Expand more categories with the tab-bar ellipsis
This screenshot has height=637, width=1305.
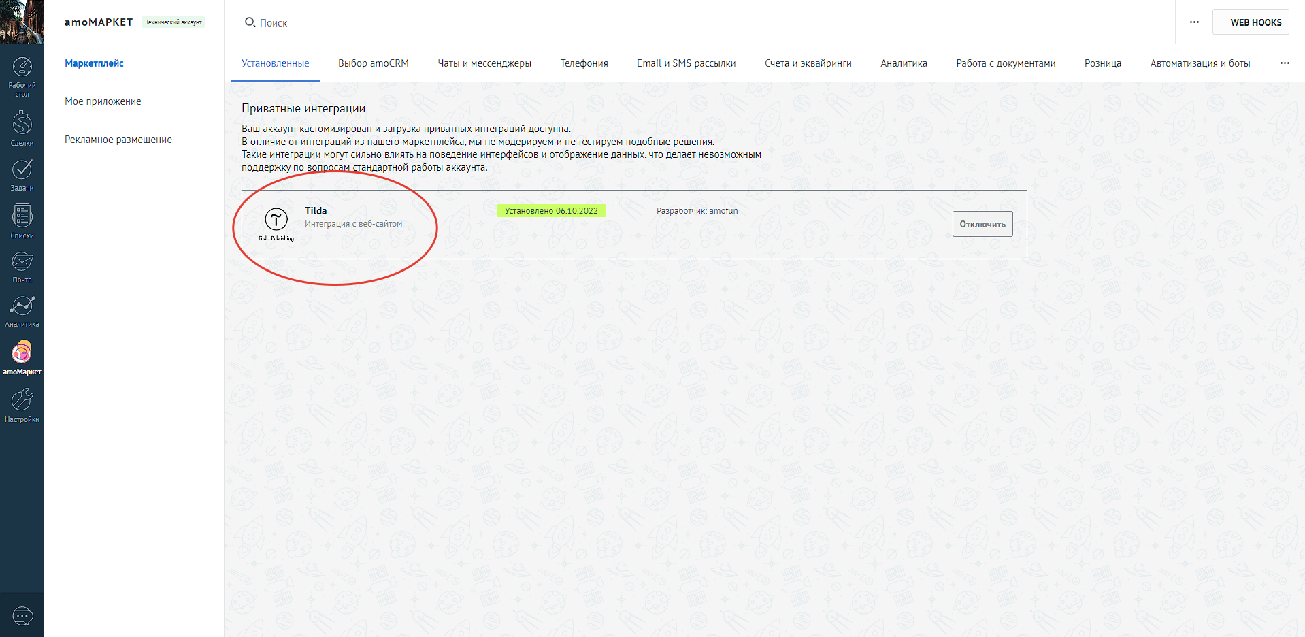point(1284,63)
